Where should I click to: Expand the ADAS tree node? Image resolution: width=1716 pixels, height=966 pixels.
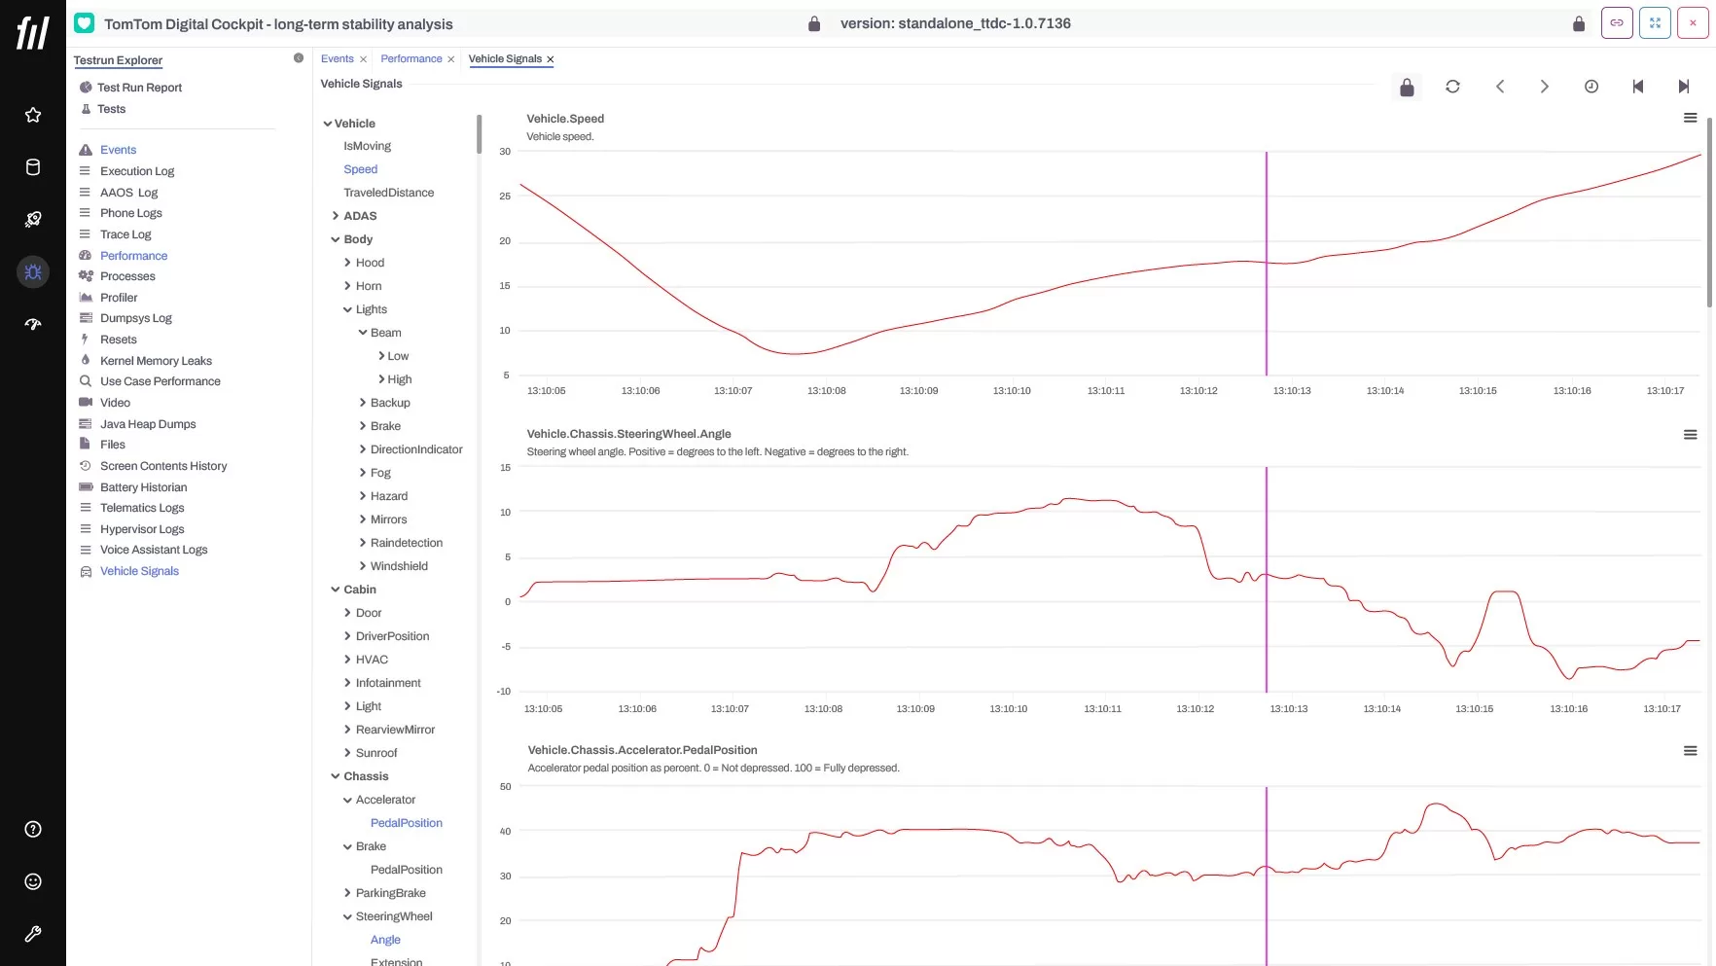pos(336,216)
